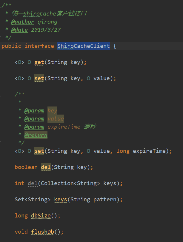Click the @date Javadoc tag
This screenshot has height=242, width=183.
(19, 30)
